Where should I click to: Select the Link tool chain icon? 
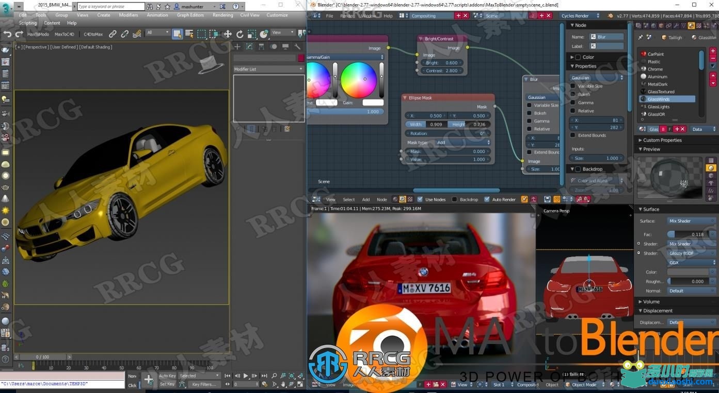pyautogui.click(x=113, y=34)
